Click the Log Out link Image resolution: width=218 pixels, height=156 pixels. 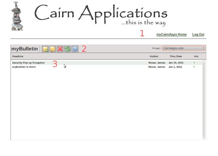[x=198, y=34]
